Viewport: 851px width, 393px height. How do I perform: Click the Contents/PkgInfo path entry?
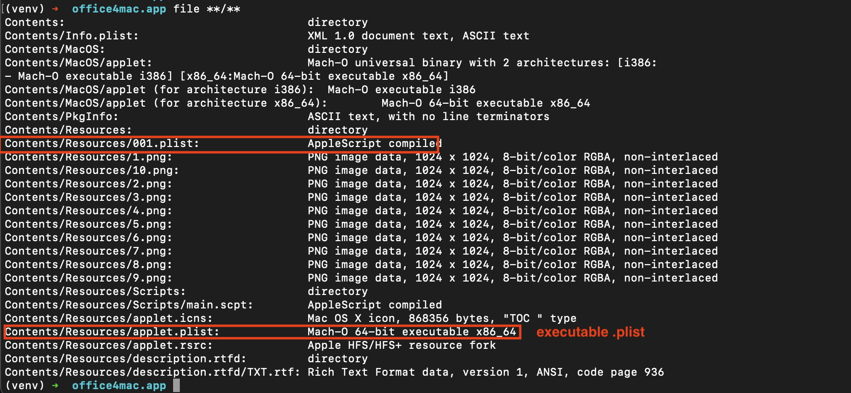click(x=61, y=117)
